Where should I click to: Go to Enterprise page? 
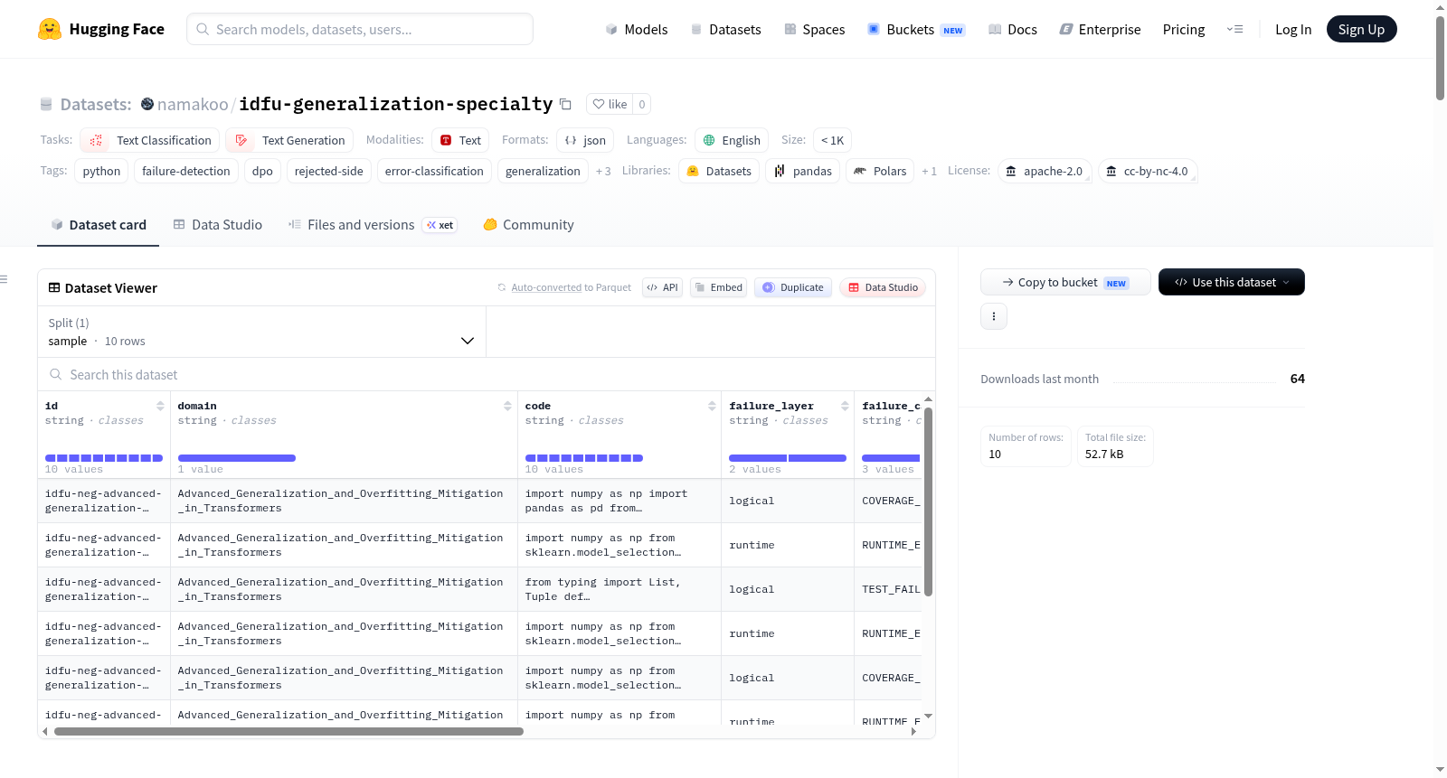1101,29
